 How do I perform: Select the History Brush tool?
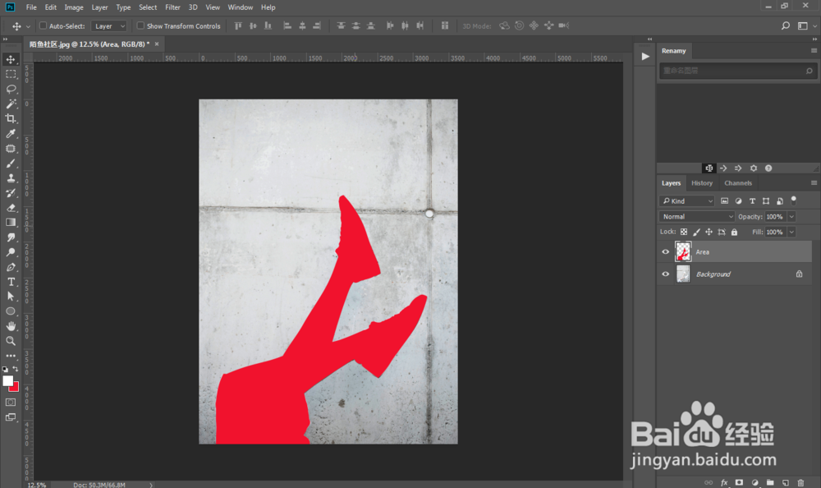coord(11,193)
